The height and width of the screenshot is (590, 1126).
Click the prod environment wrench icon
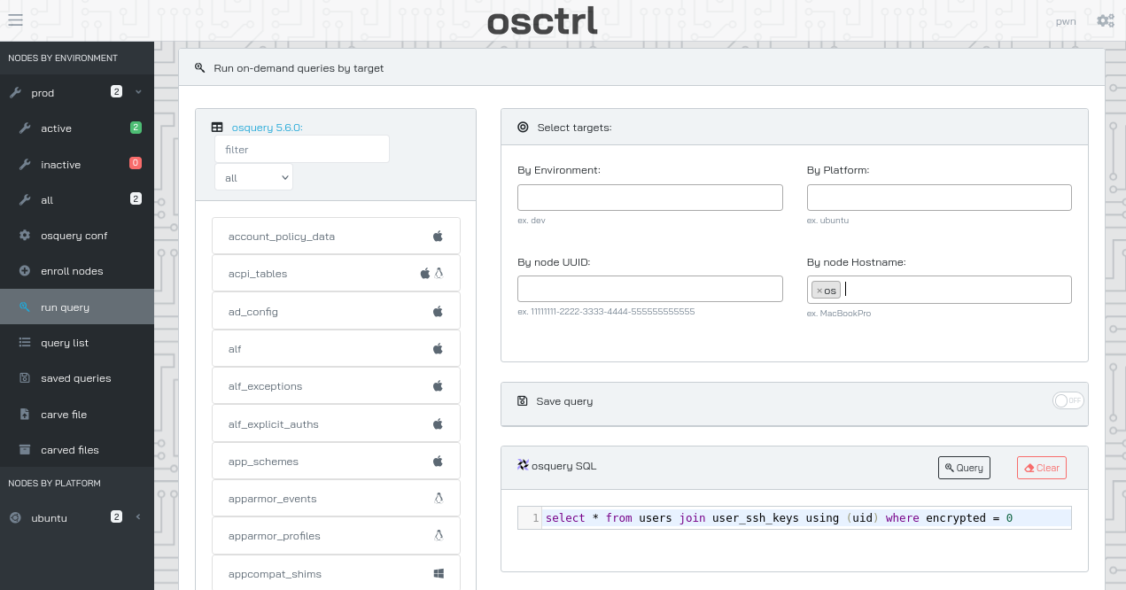tap(15, 93)
